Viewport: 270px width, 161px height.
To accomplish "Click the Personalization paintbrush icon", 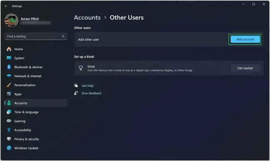I will (x=9, y=85).
